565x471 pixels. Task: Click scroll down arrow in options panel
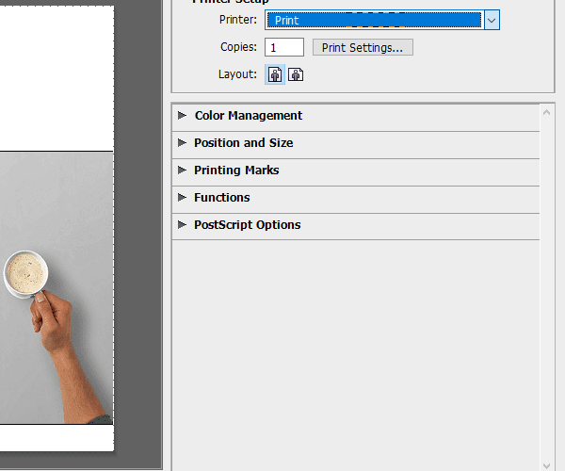click(x=546, y=466)
